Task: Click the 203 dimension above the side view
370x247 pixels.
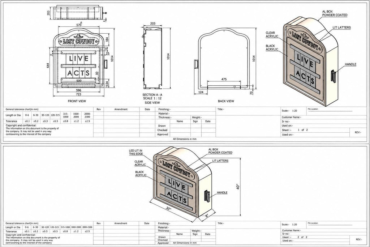Action: (153, 24)
